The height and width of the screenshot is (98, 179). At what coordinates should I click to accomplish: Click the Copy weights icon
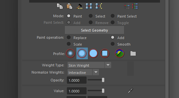(60, 6)
